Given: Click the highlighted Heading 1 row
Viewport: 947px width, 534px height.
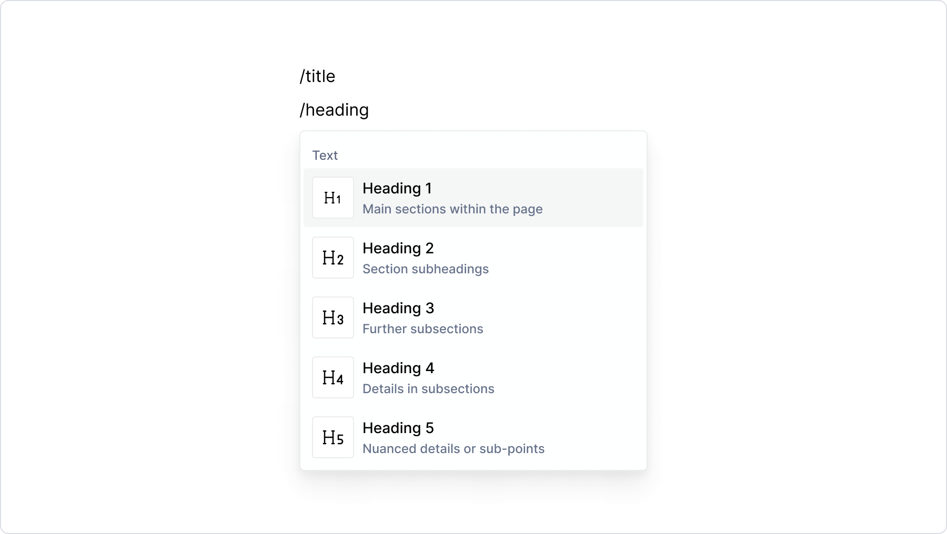Looking at the screenshot, I should [472, 198].
